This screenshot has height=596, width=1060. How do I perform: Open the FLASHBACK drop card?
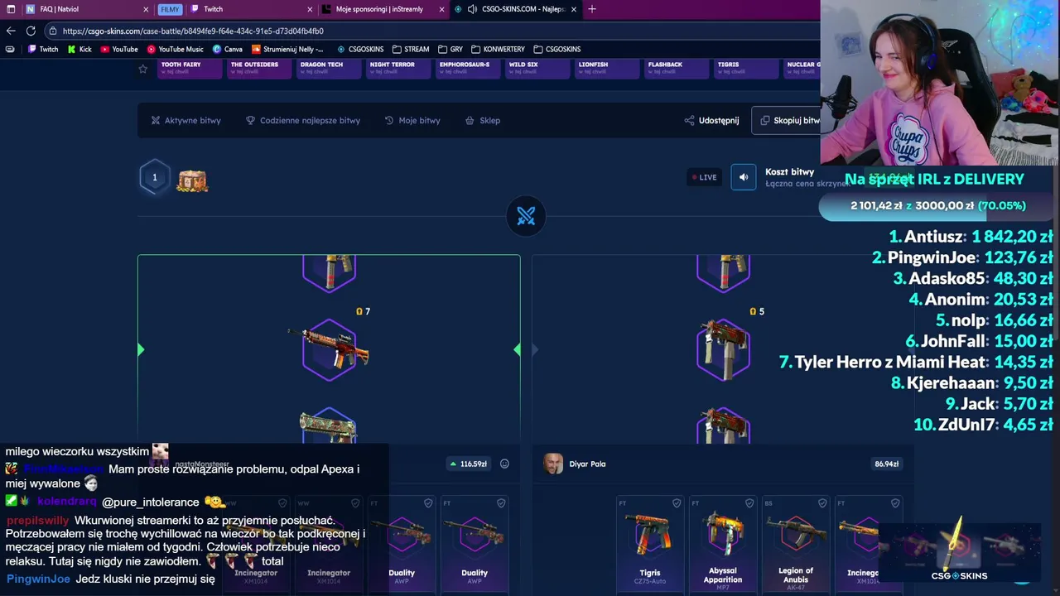[x=677, y=68]
